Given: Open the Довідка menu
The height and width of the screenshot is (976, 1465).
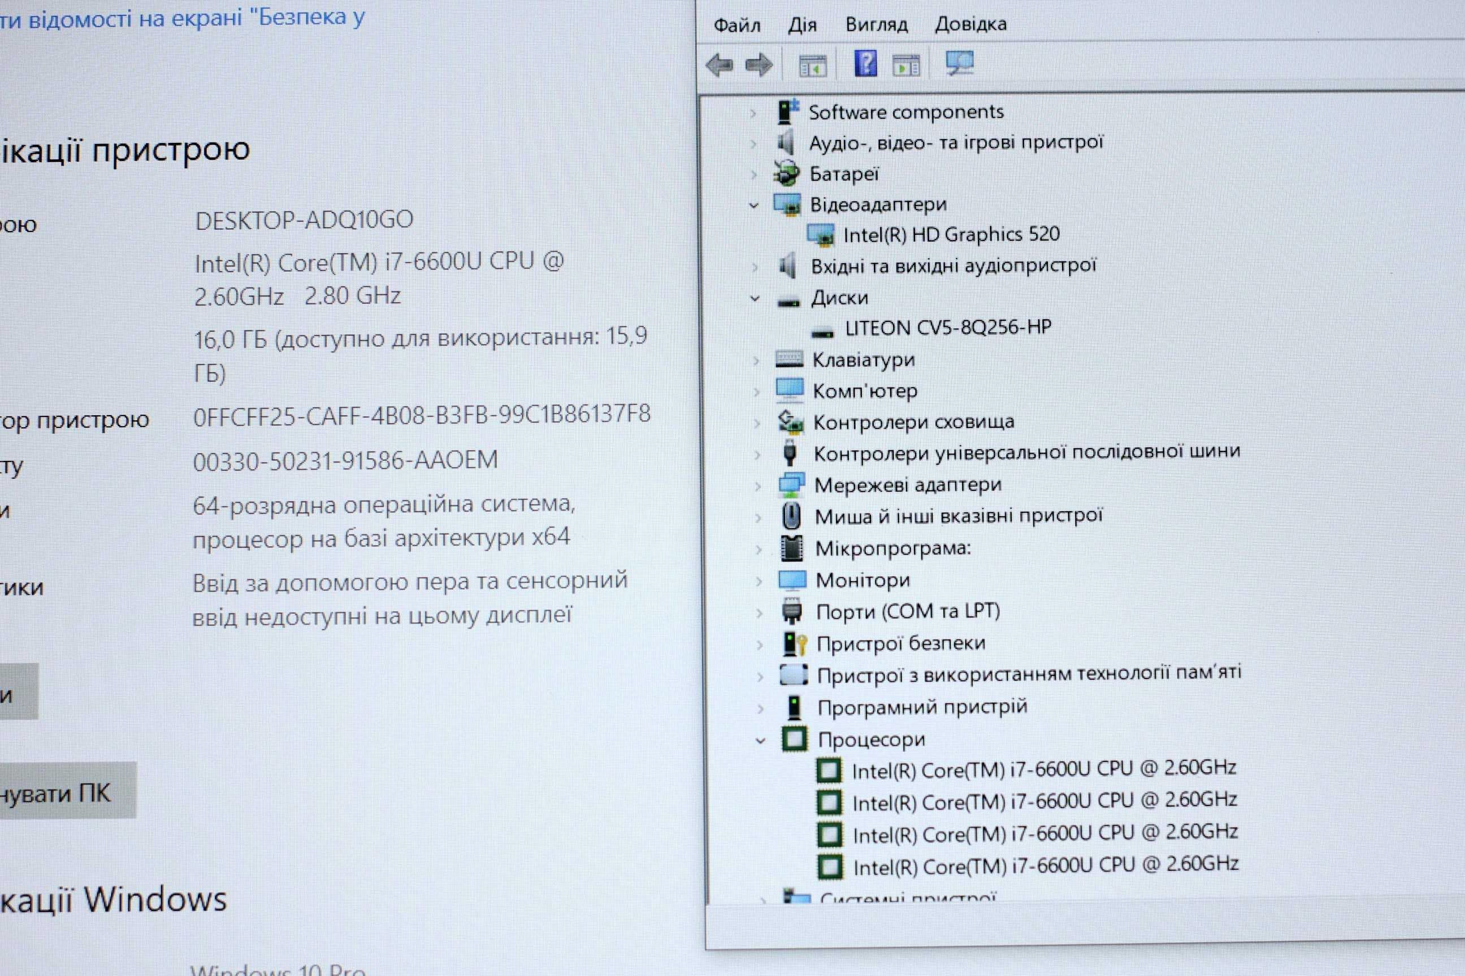Looking at the screenshot, I should coord(970,24).
